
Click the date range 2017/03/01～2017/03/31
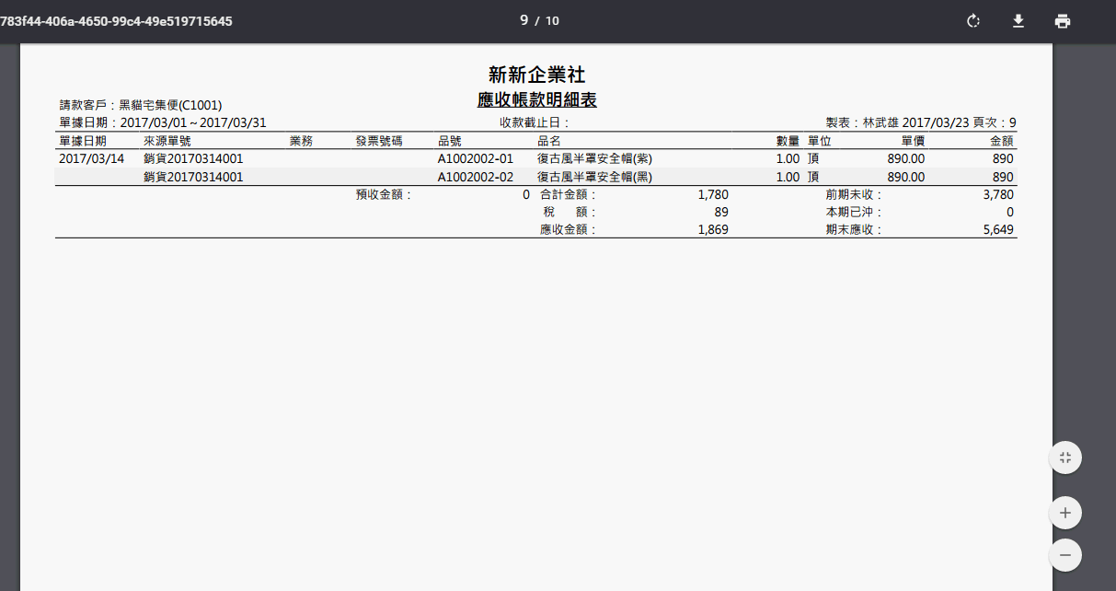tap(193, 122)
